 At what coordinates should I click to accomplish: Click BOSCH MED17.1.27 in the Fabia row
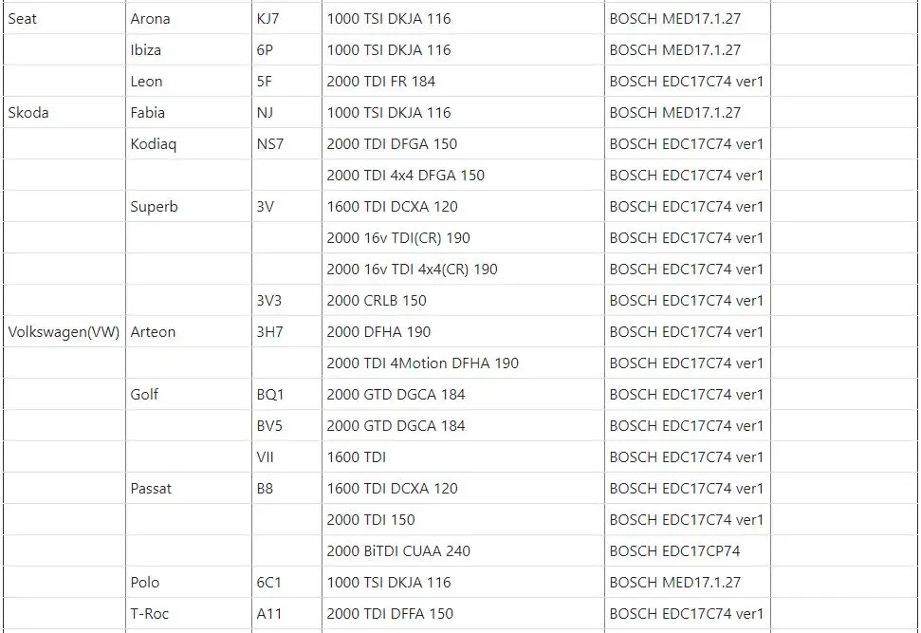[688, 112]
